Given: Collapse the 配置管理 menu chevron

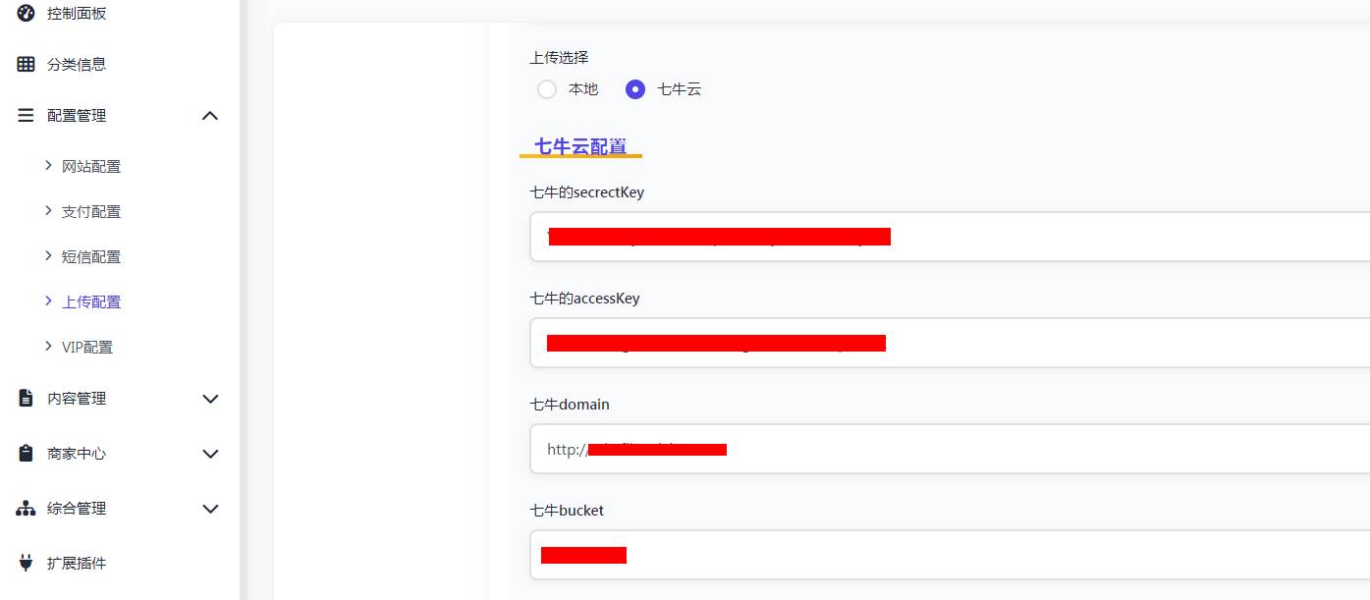Looking at the screenshot, I should [x=209, y=116].
